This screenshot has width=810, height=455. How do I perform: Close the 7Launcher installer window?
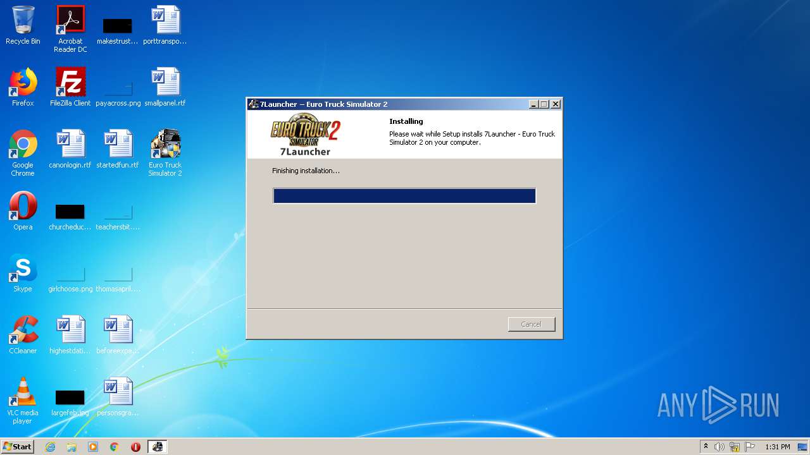pyautogui.click(x=556, y=104)
